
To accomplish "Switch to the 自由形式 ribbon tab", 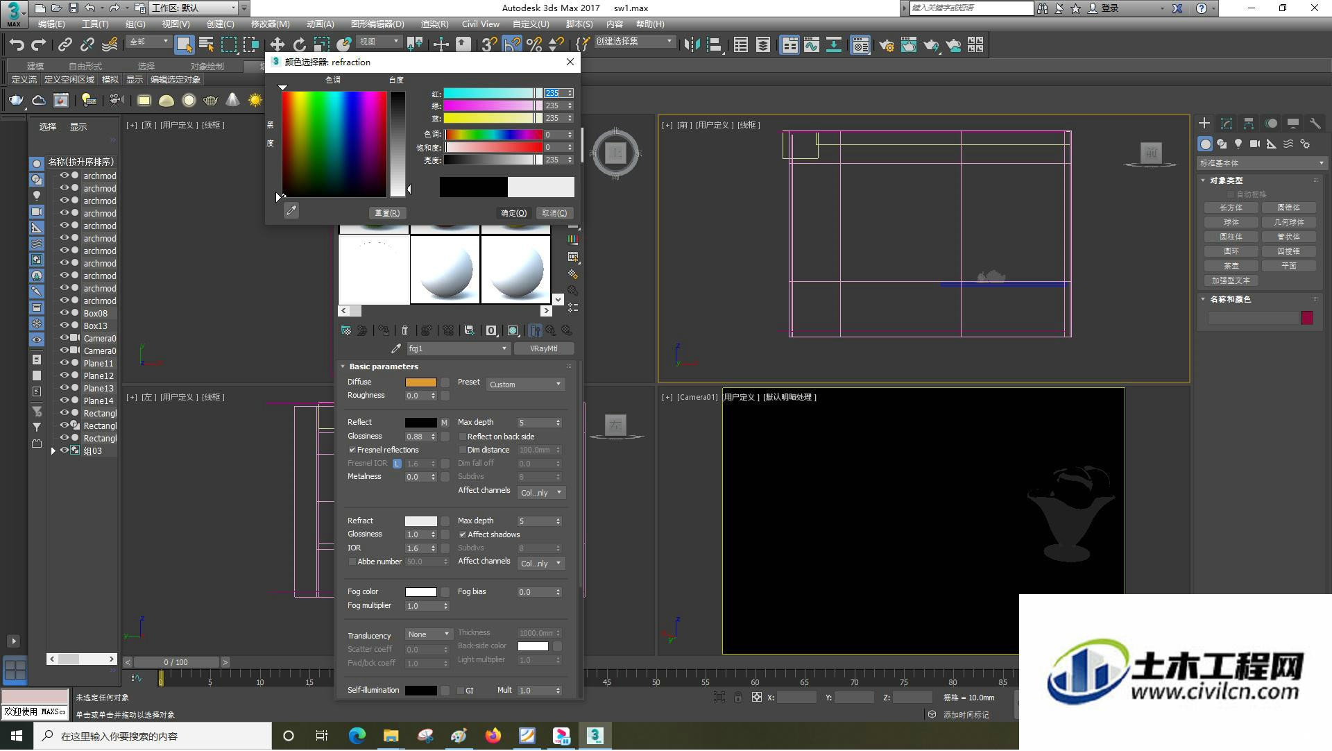I will (x=85, y=67).
